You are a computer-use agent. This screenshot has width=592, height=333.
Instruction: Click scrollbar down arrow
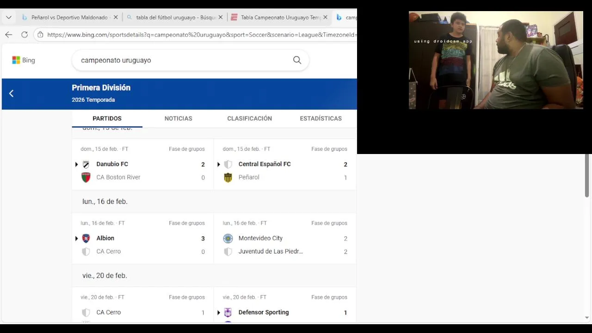(587, 318)
